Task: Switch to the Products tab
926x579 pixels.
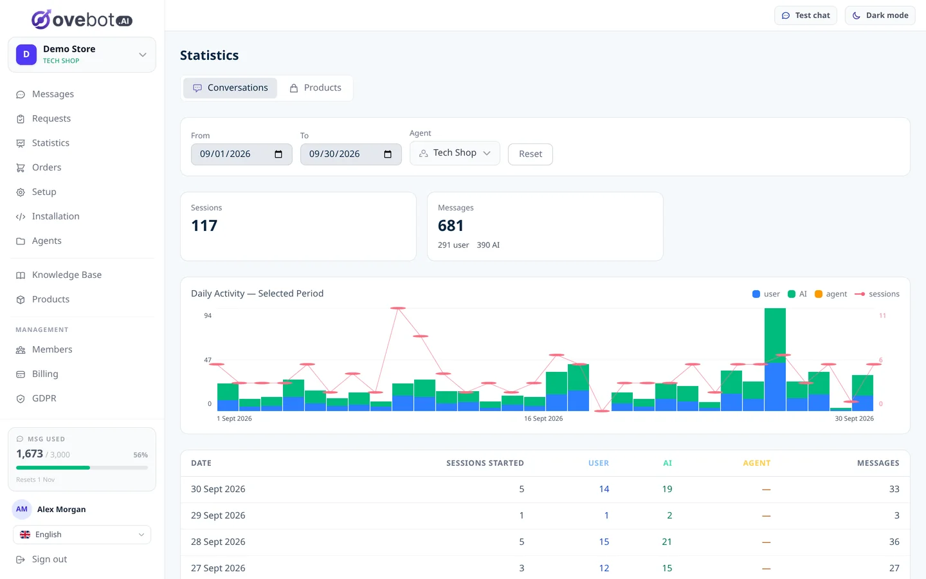Action: coord(315,88)
